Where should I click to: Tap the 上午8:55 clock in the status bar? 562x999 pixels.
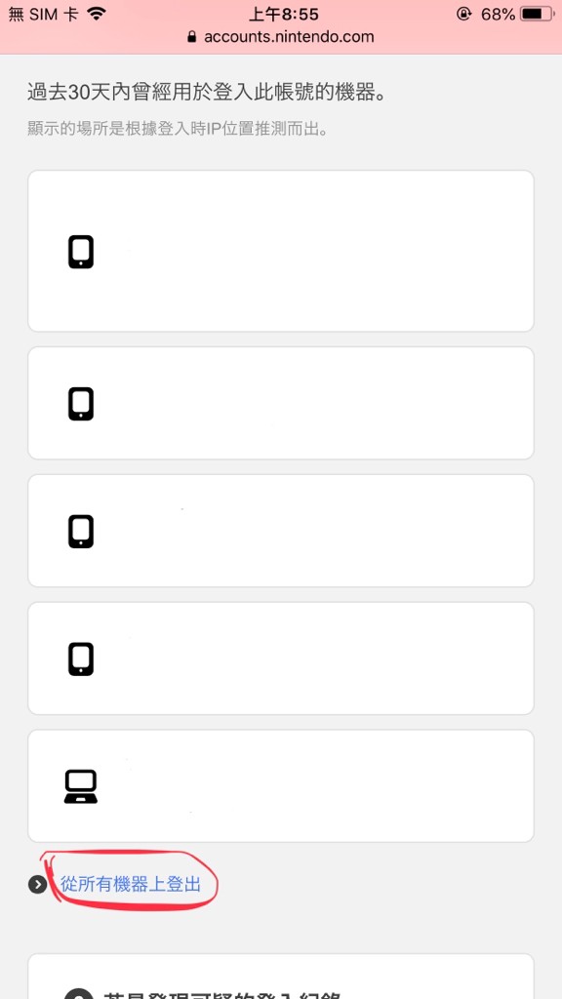click(x=283, y=14)
